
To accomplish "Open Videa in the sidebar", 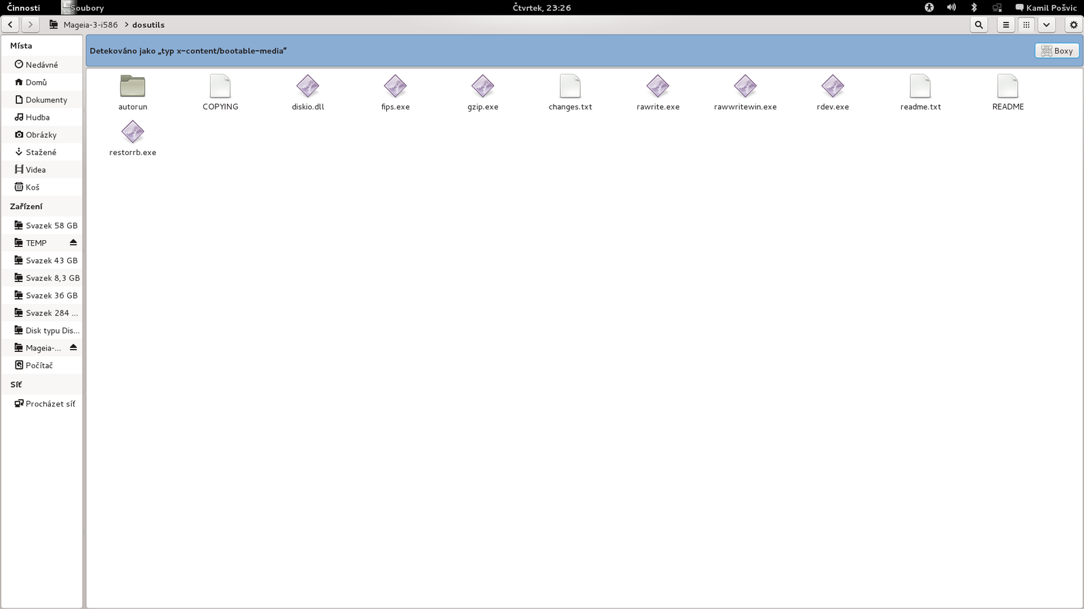I will [x=42, y=170].
